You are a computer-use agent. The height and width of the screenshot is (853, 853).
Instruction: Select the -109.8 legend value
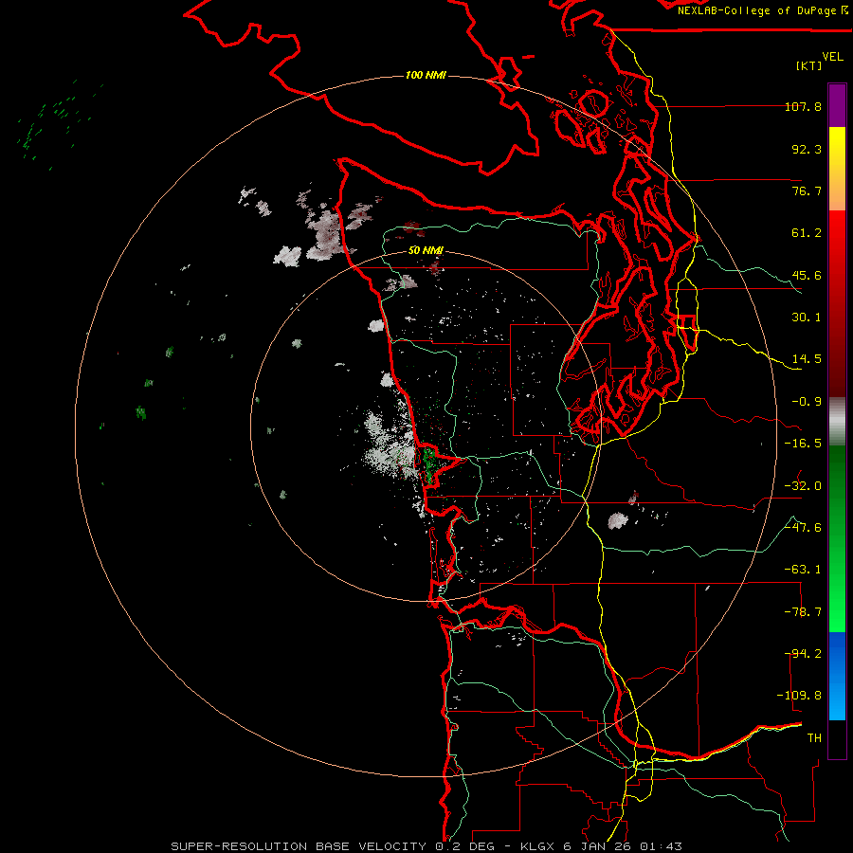[x=799, y=696]
